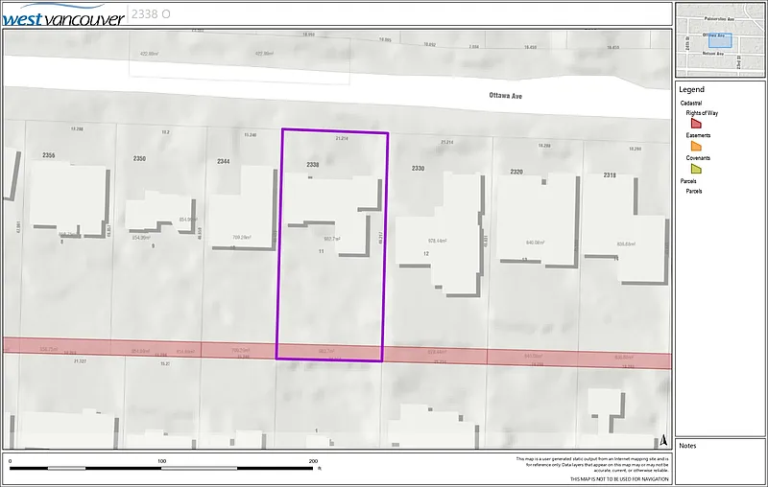
Task: Click the green Covenants legend symbol
Action: pyautogui.click(x=696, y=169)
